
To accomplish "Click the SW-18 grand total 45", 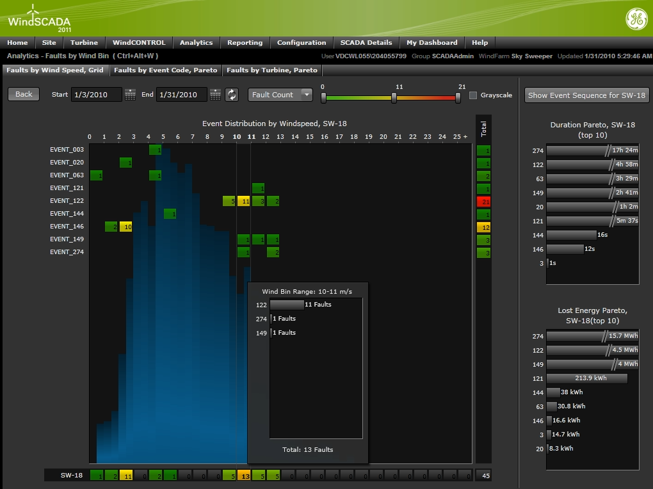I will [x=485, y=476].
